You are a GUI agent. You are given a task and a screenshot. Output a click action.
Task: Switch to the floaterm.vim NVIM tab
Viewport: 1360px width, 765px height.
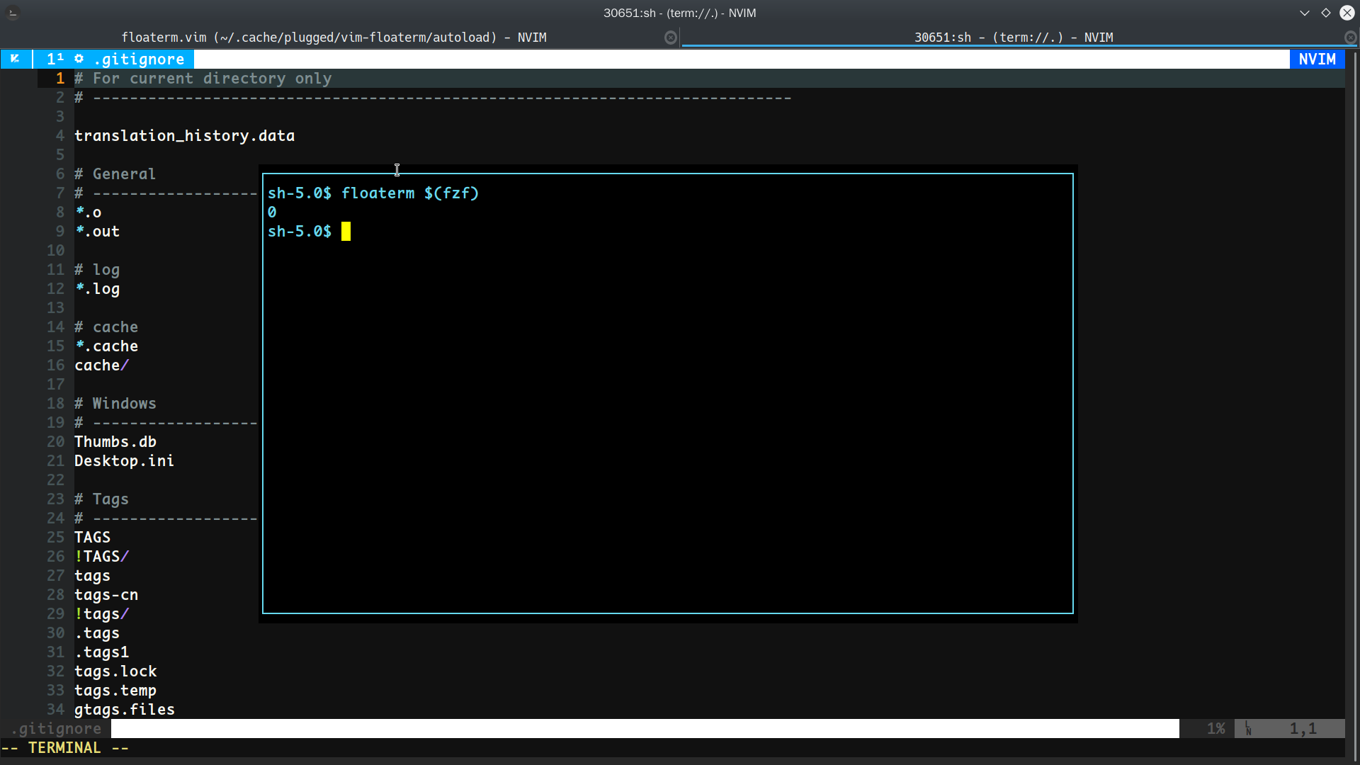pyautogui.click(x=334, y=38)
